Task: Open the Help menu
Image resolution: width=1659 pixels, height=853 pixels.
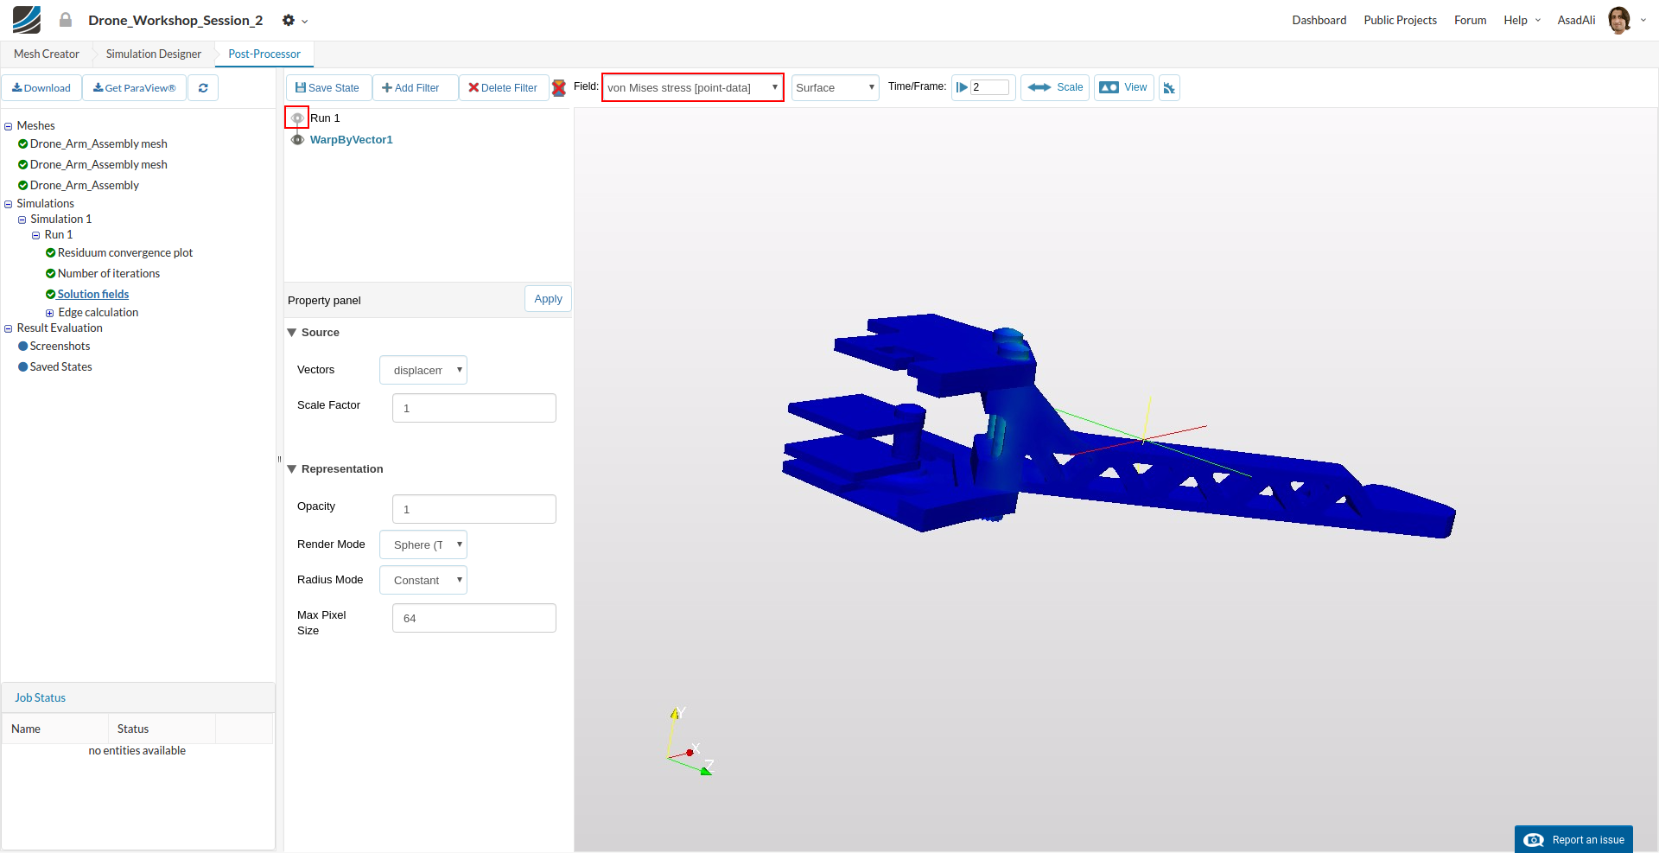Action: click(1522, 20)
